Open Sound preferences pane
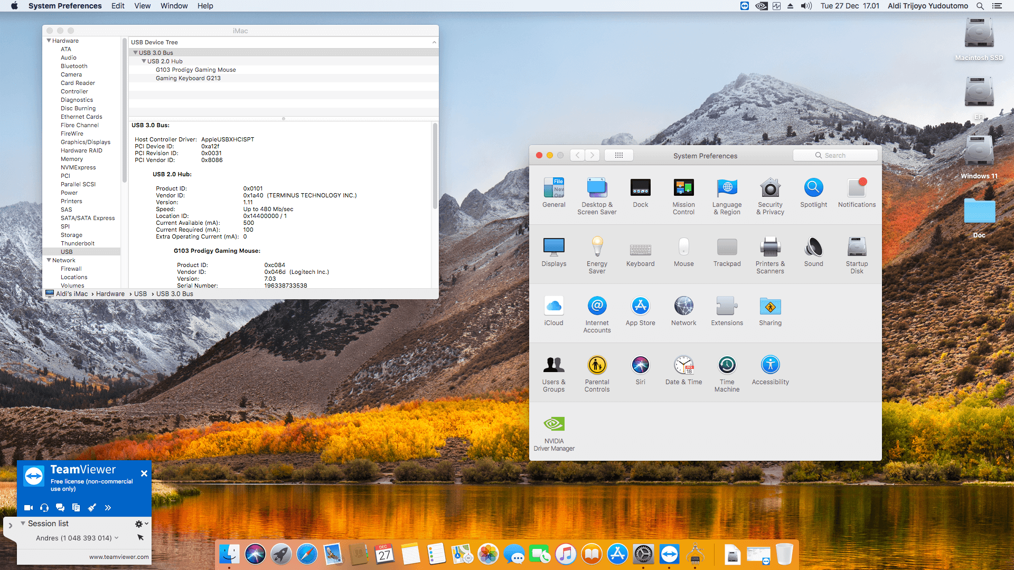This screenshot has height=570, width=1014. 813,252
